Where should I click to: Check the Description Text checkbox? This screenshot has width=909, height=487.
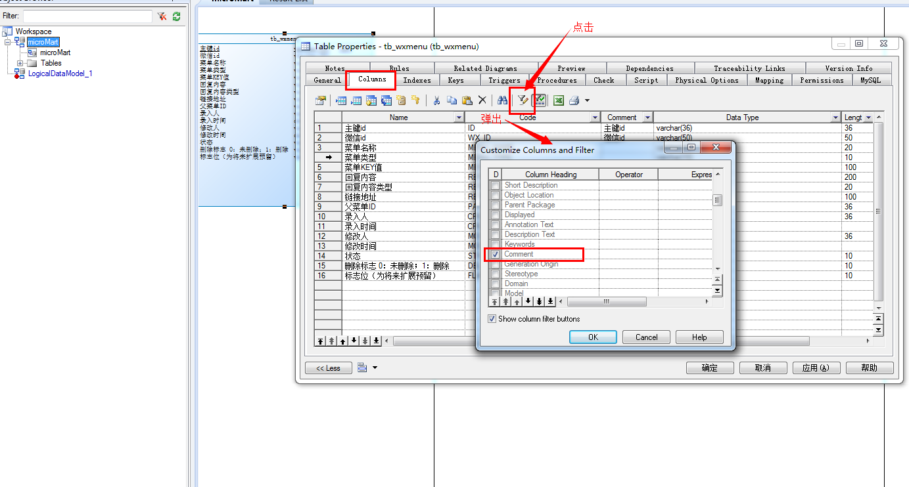pyautogui.click(x=496, y=235)
